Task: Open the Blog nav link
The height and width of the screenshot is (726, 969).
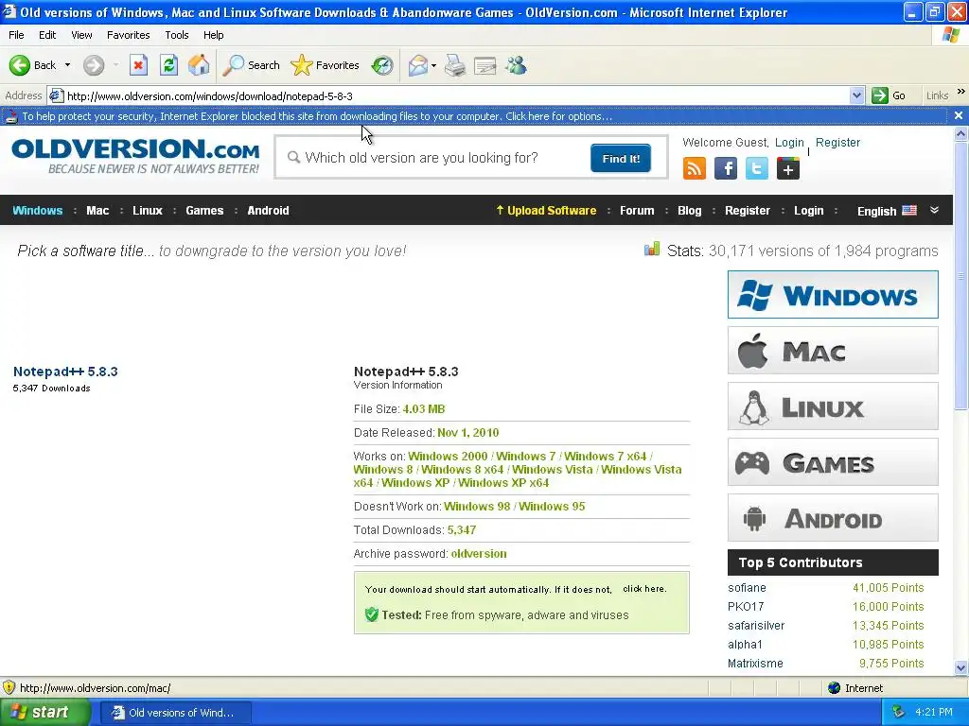Action: 689,211
